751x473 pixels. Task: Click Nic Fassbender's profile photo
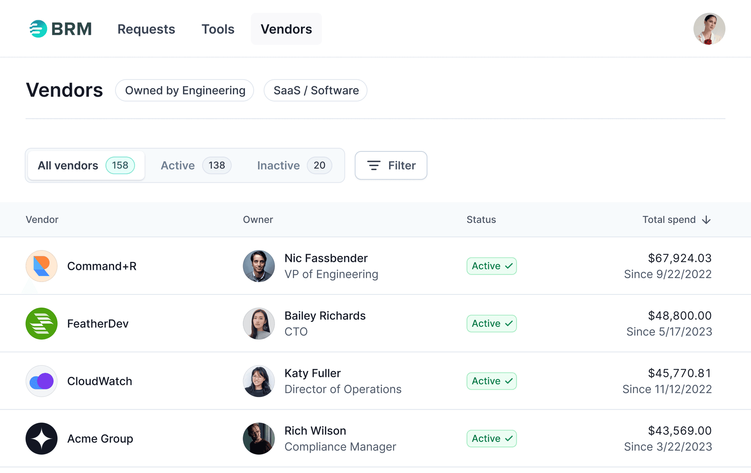click(x=259, y=266)
